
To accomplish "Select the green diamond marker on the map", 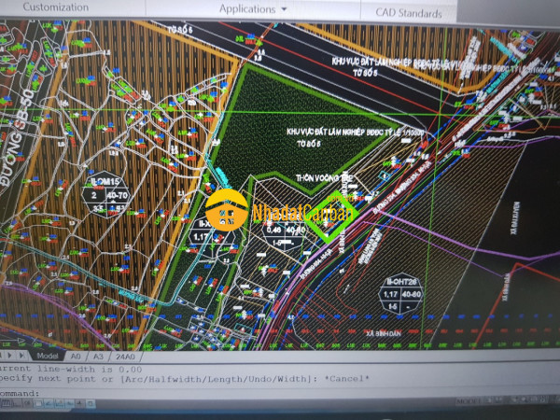I will tap(334, 217).
